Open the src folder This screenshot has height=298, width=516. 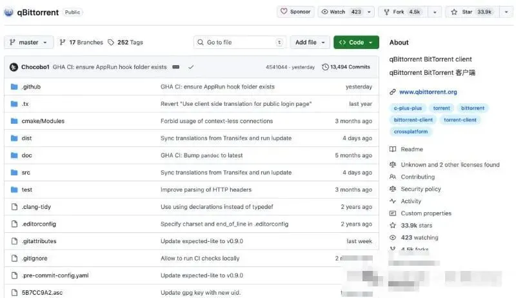(x=26, y=172)
